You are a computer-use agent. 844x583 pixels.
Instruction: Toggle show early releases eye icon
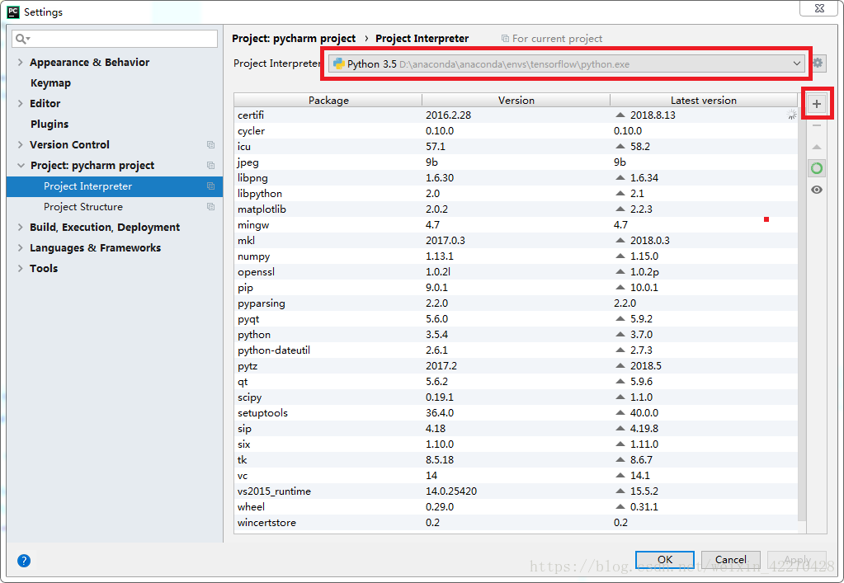817,190
